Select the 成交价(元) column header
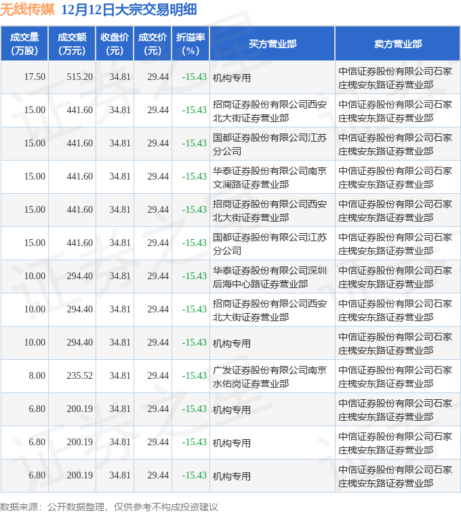 [x=153, y=44]
